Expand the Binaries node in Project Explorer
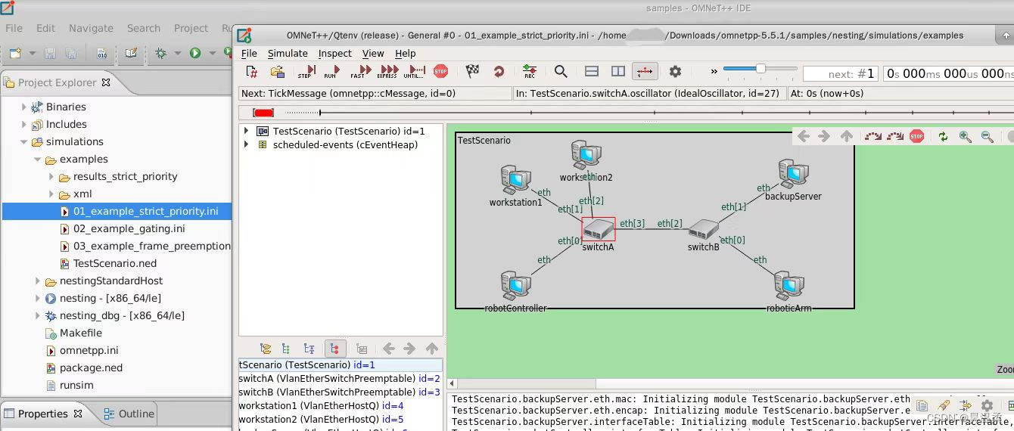Image resolution: width=1014 pixels, height=431 pixels. 23,107
